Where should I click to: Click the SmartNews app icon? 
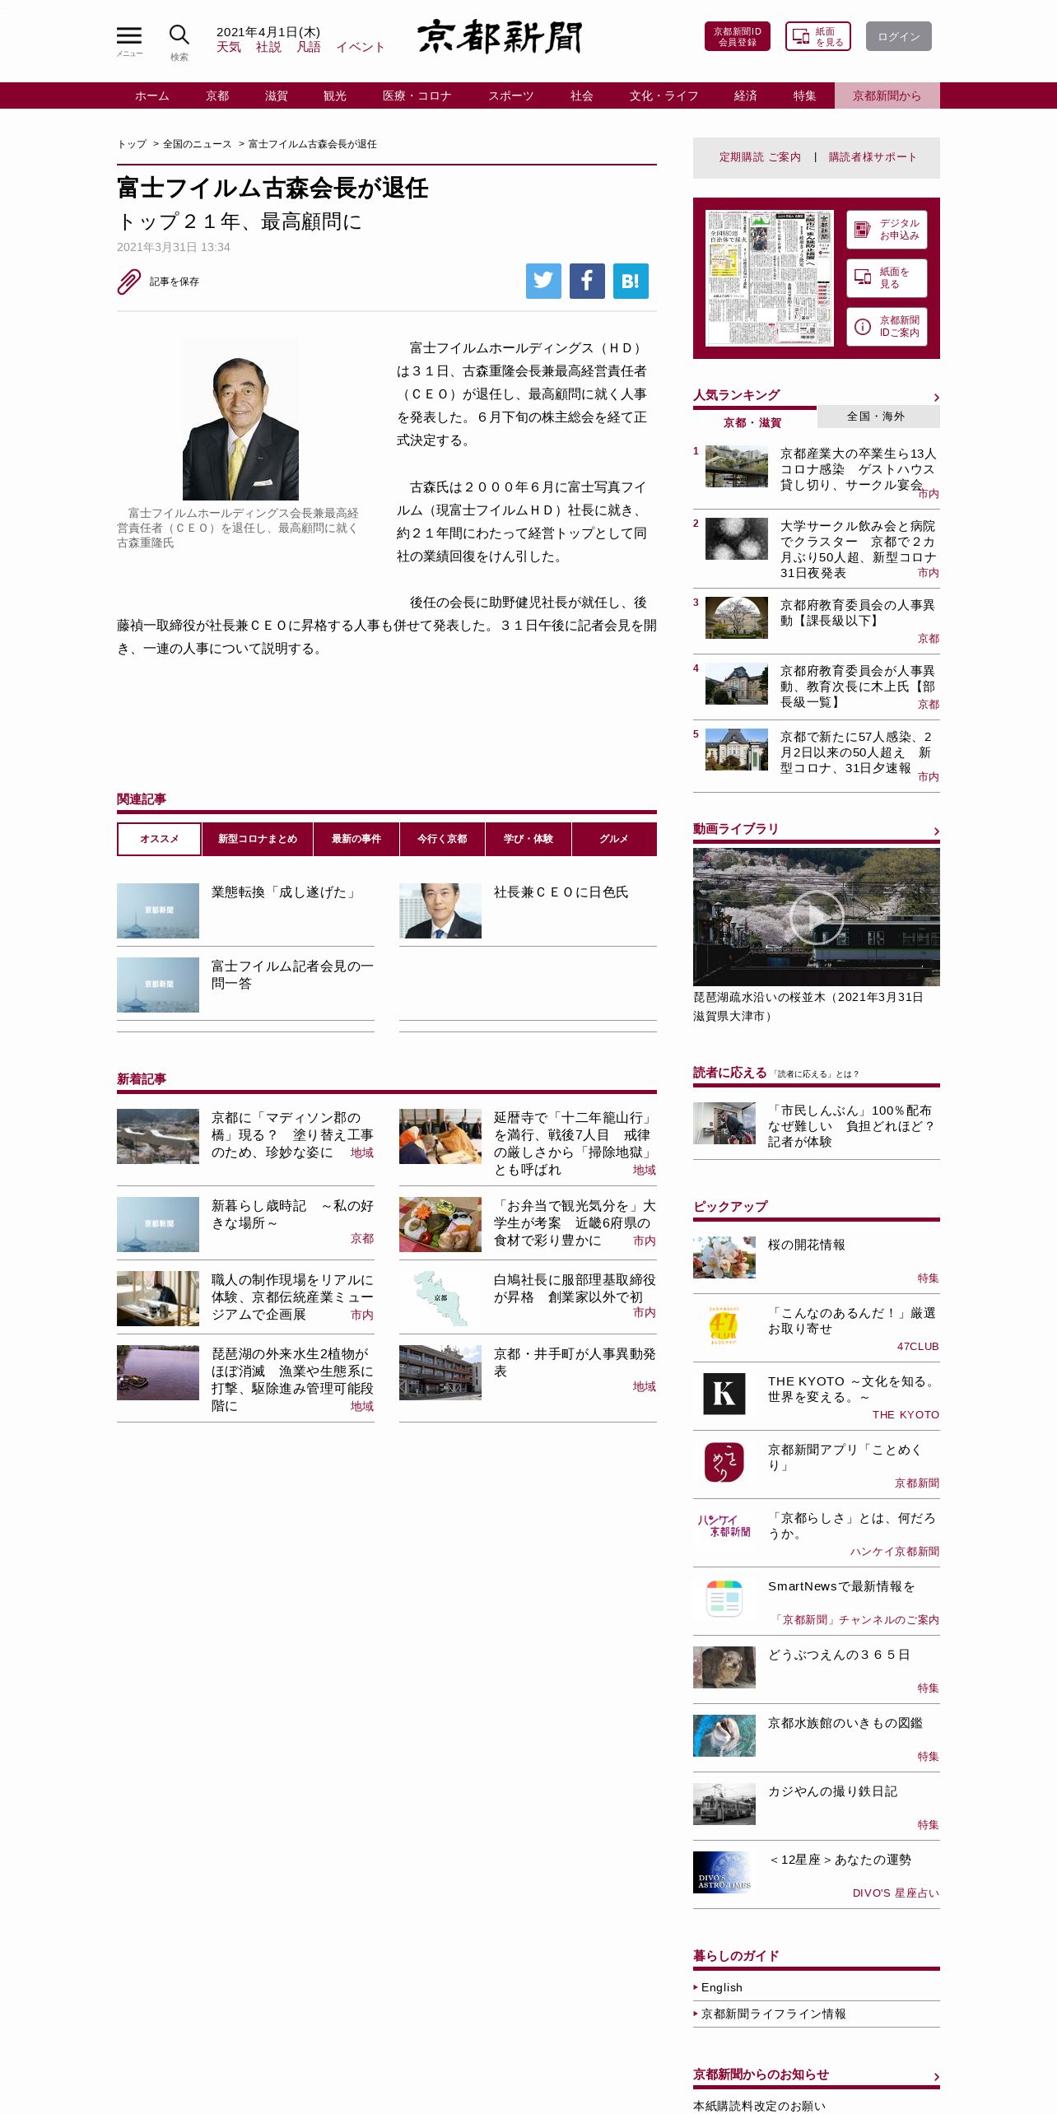pos(724,1599)
